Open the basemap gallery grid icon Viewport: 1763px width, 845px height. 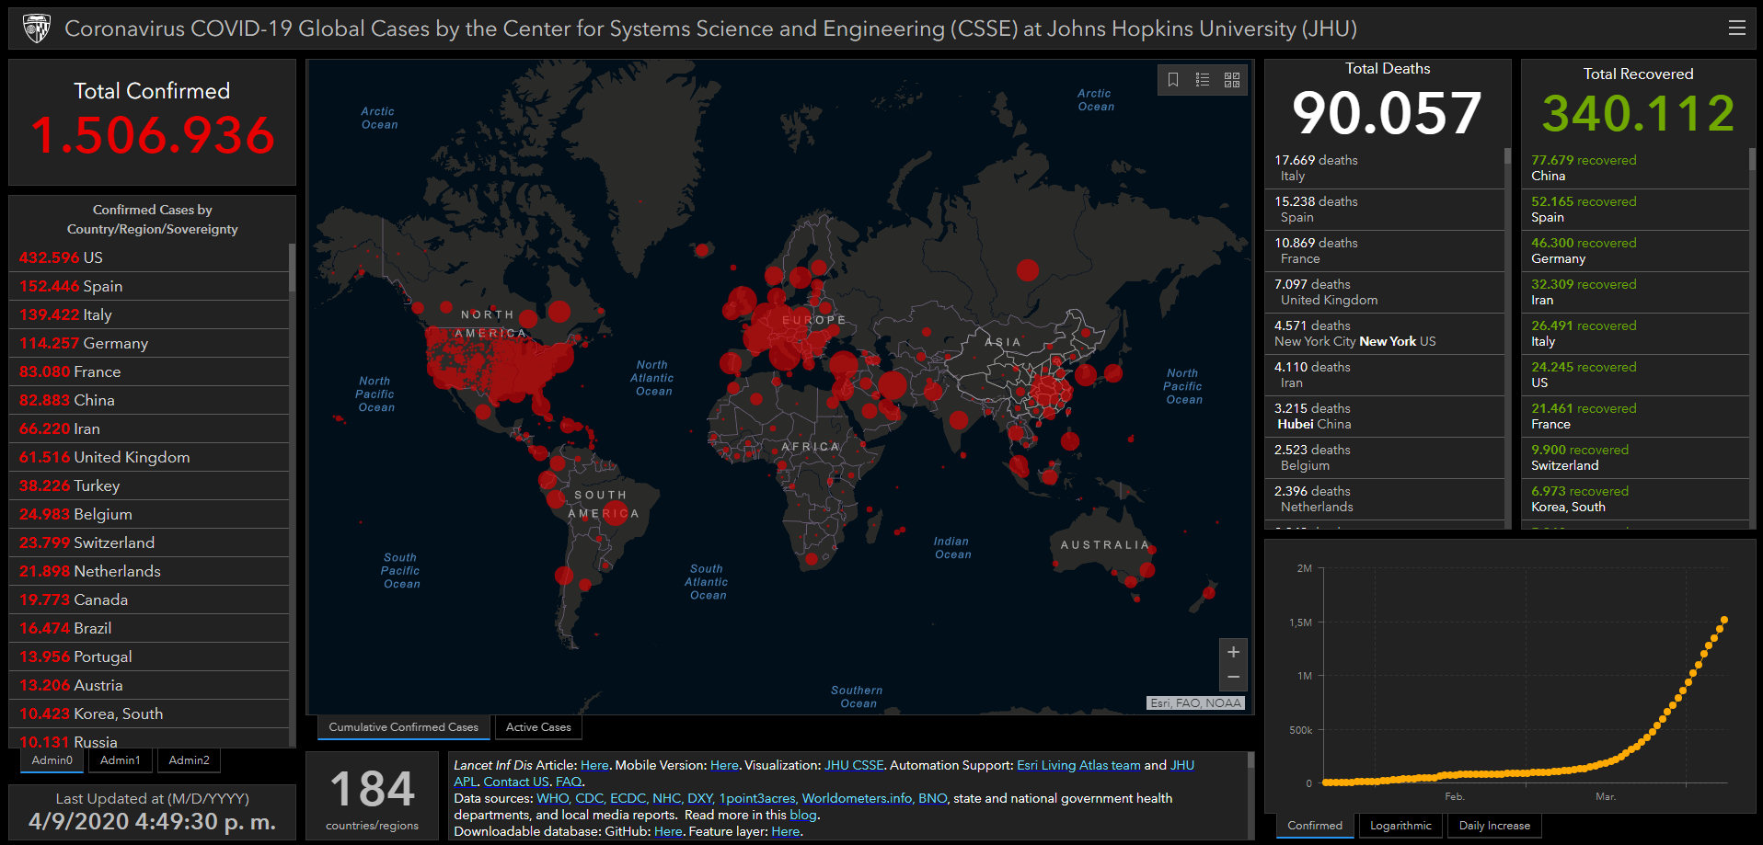point(1232,80)
